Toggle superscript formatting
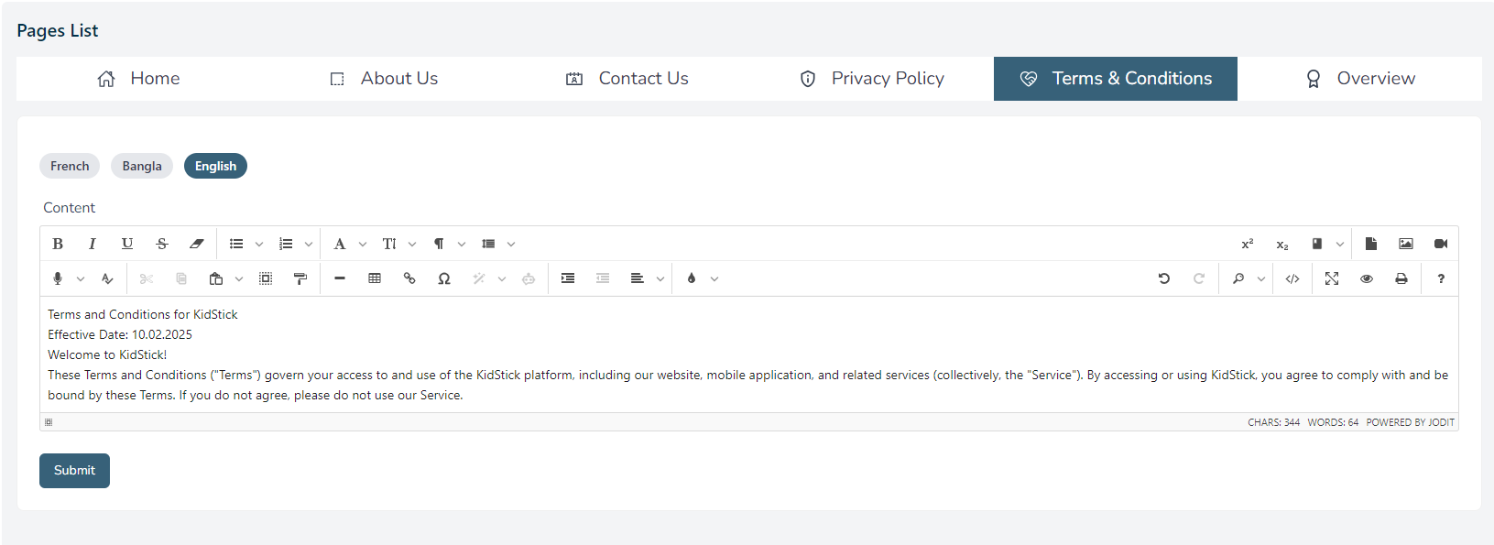The height and width of the screenshot is (545, 1494). click(x=1248, y=244)
